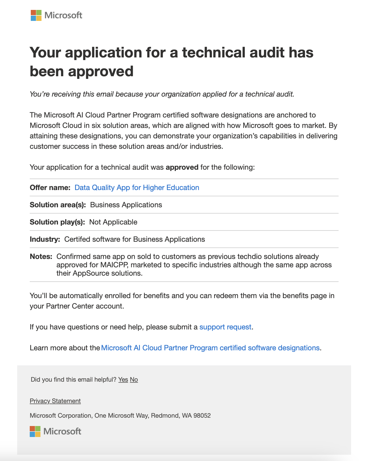The height and width of the screenshot is (461, 373).
Task: Open the support request link
Action: coord(225,327)
